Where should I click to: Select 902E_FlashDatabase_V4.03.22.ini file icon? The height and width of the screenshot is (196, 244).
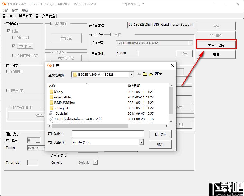point(51,119)
